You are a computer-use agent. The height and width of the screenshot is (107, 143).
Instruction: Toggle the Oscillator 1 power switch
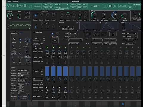tap(21, 33)
